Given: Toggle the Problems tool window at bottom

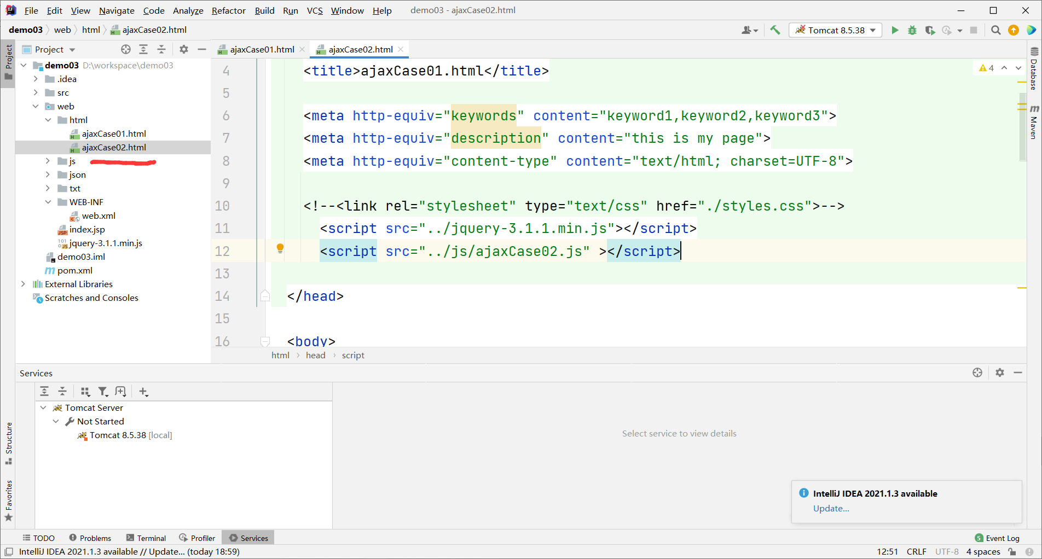Looking at the screenshot, I should click(90, 538).
